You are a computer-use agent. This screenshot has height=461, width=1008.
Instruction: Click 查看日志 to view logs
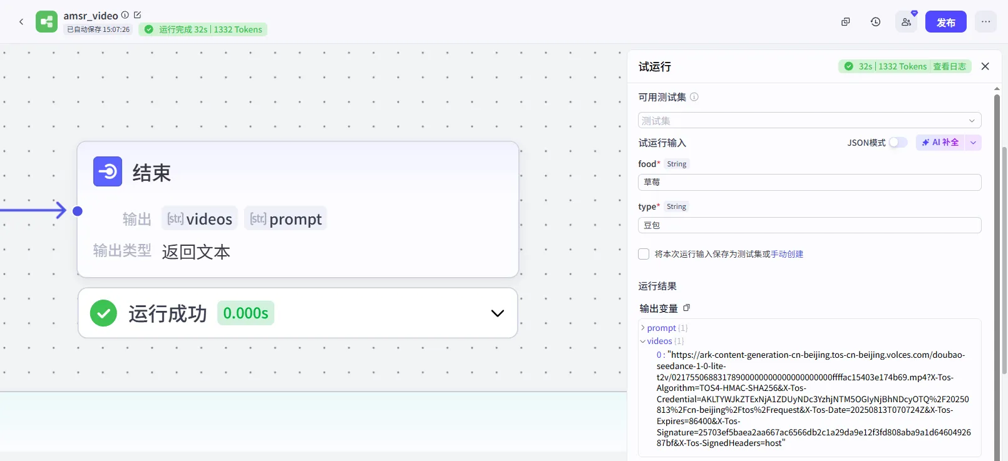pyautogui.click(x=949, y=66)
